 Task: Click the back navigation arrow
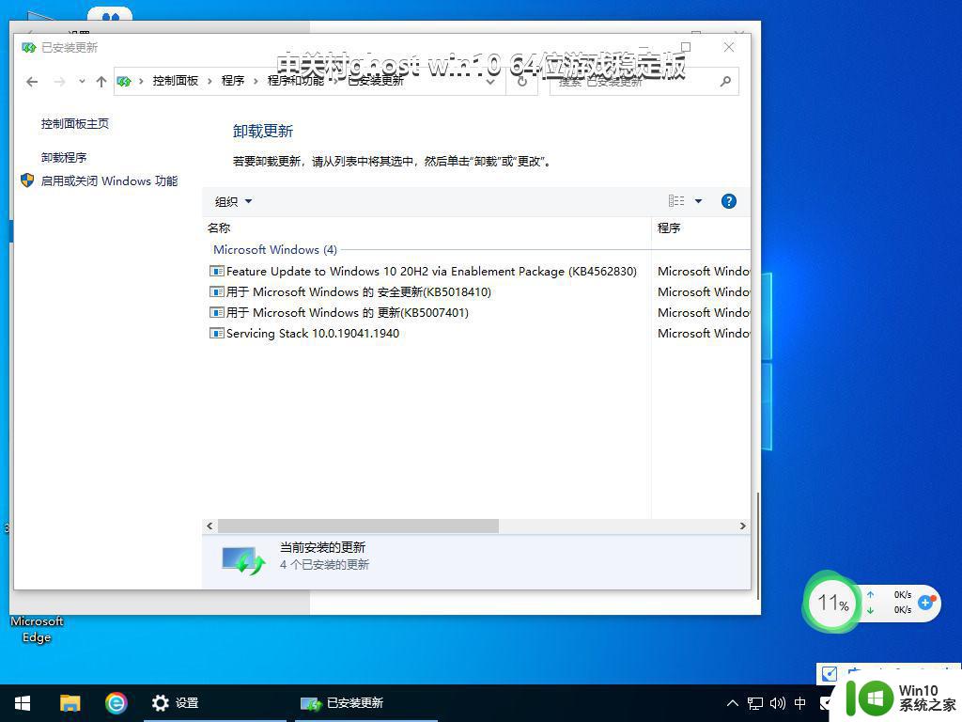tap(32, 82)
